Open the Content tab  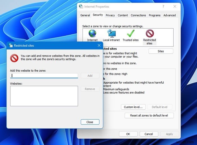click(123, 15)
